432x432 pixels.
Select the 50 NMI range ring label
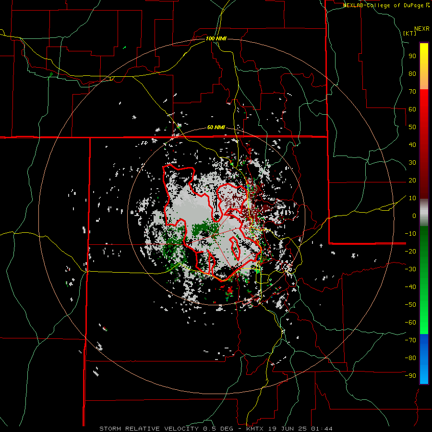tap(216, 127)
